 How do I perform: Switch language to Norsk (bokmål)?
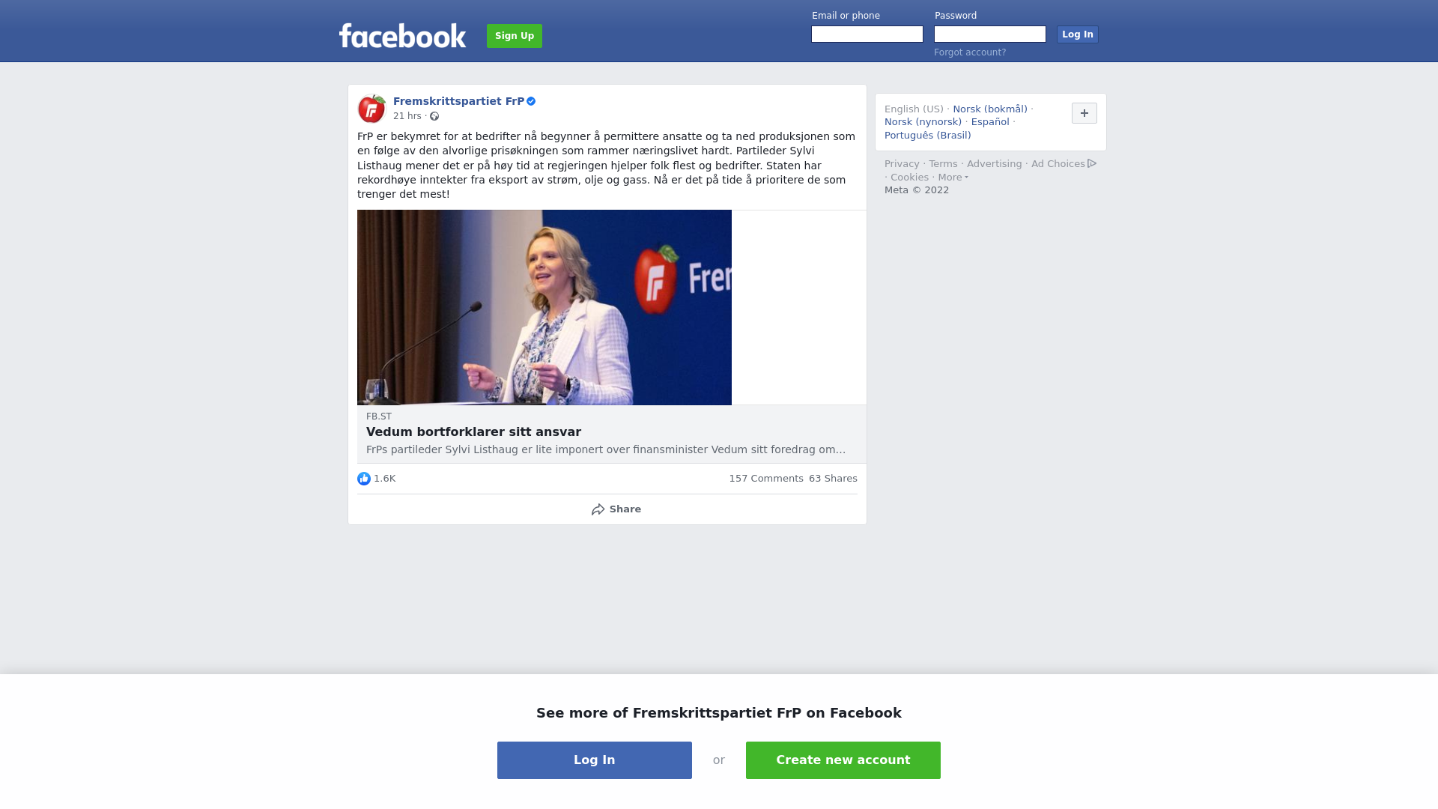[990, 109]
